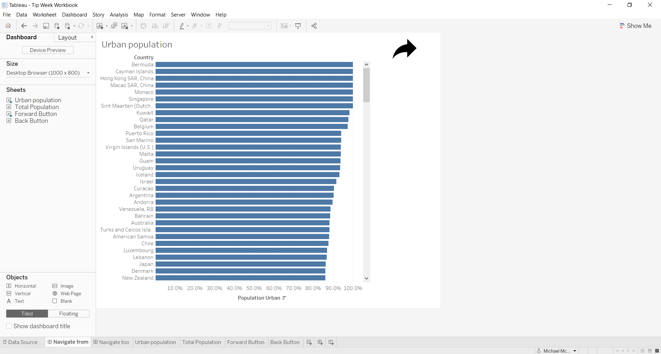Select Forward Button in Sheets list
This screenshot has height=354, width=661.
36,114
